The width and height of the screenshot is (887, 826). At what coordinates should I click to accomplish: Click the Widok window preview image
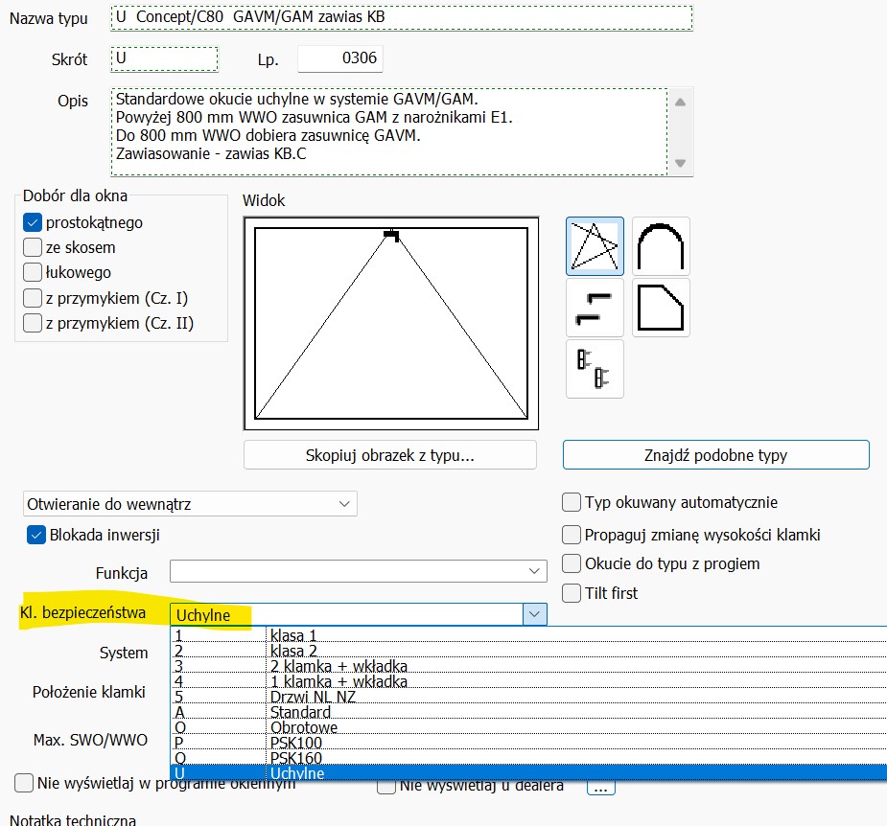[x=391, y=323]
